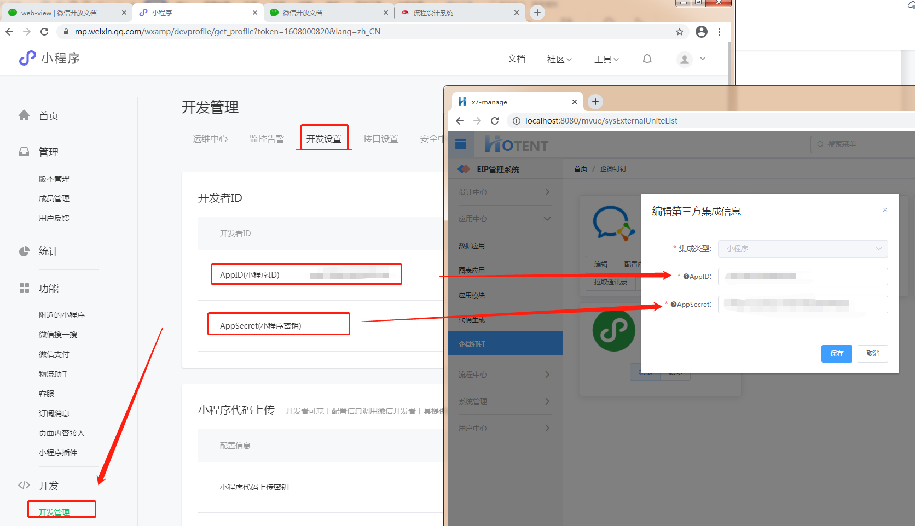Switch to the 监控告警 tab
915x526 pixels.
tap(267, 139)
